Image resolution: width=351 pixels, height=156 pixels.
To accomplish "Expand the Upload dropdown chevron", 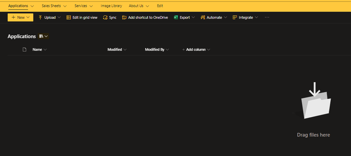I will [x=59, y=17].
